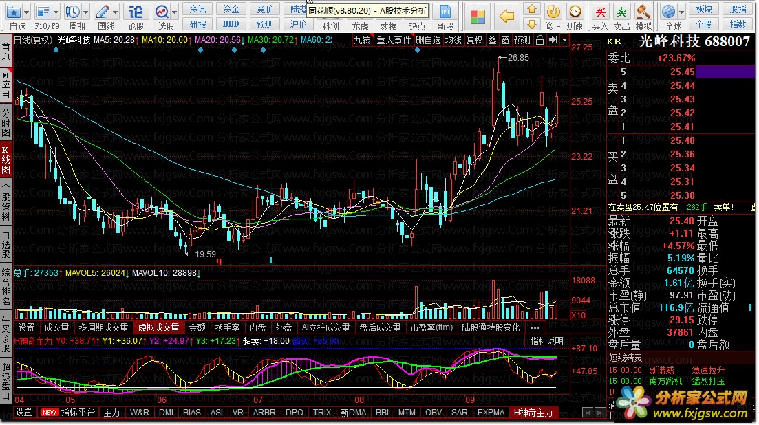Expand the more indicators '...' button
The width and height of the screenshot is (759, 425).
pyautogui.click(x=535, y=328)
